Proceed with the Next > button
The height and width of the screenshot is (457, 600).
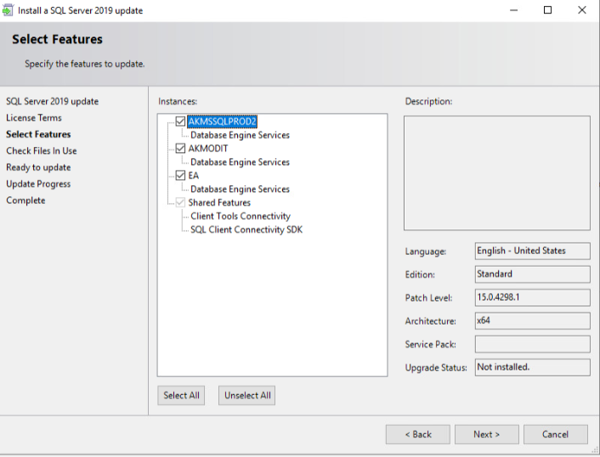click(x=487, y=434)
